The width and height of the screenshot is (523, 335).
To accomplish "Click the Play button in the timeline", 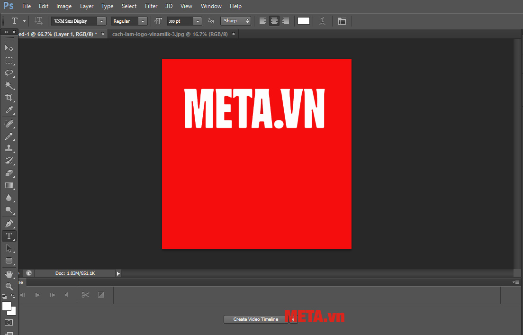I will [37, 295].
